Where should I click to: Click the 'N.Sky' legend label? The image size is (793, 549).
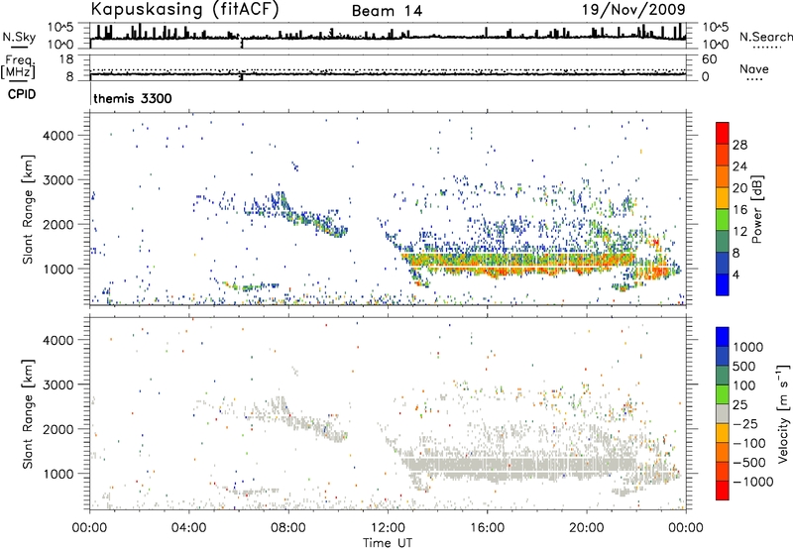[19, 37]
